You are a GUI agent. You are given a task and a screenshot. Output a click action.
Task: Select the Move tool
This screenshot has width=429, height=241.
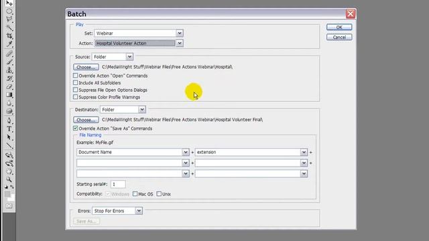(9, 3)
